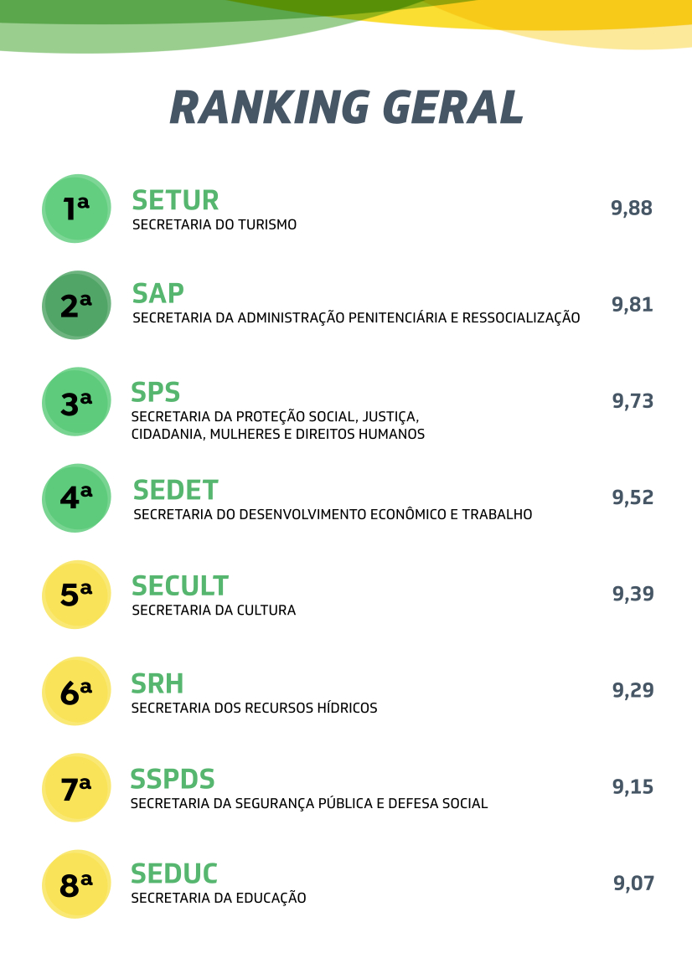Click the green 3ª rank badge

[x=76, y=401]
